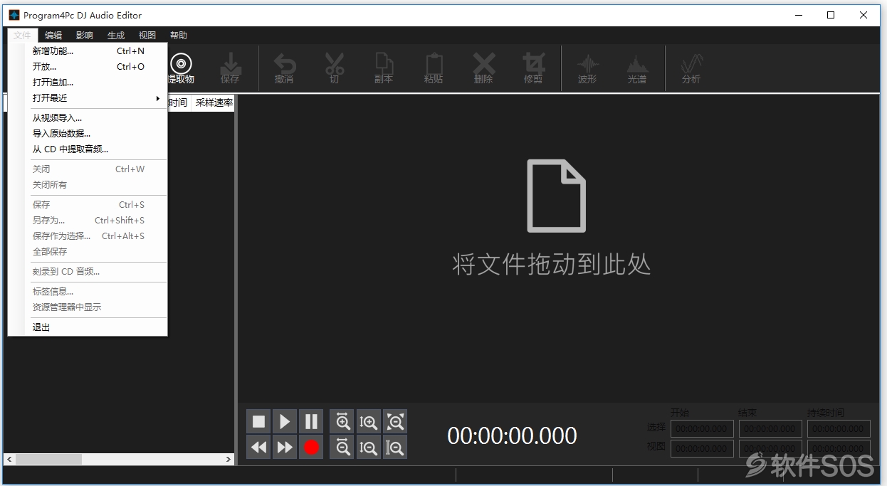Screen dimensions: 887x486
Task: Open the 影响 effects menu
Action: [85, 35]
